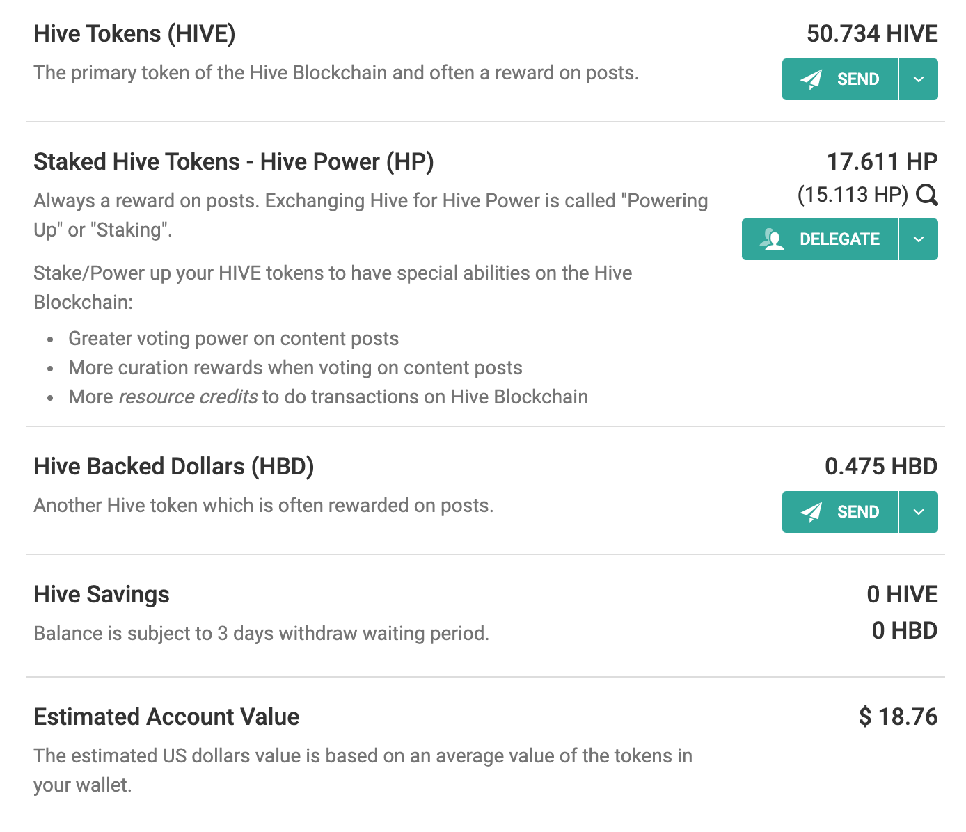The height and width of the screenshot is (832, 966).
Task: Click the Hive Savings heading
Action: tap(102, 594)
